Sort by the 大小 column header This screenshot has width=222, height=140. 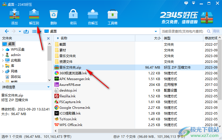tap(149, 38)
